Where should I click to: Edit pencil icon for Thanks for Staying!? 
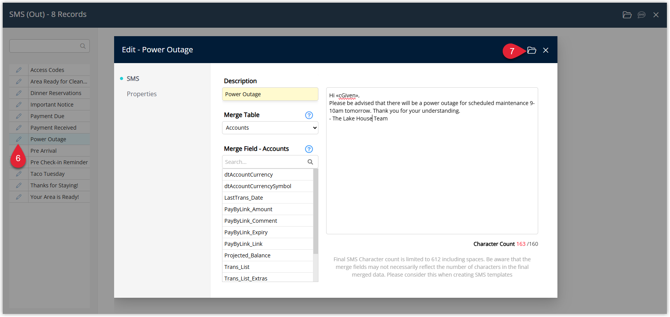click(x=19, y=185)
